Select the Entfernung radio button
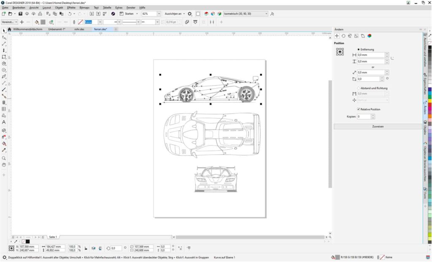 [359, 49]
